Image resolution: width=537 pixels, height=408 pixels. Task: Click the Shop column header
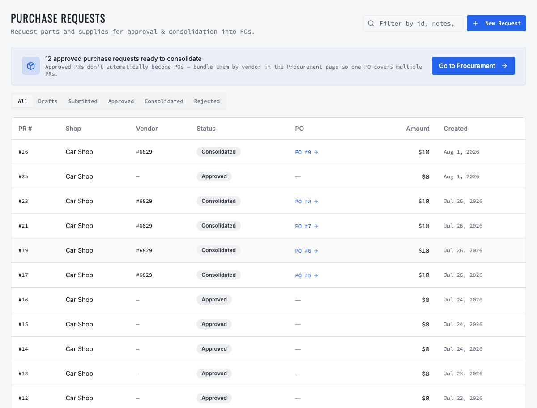click(73, 129)
